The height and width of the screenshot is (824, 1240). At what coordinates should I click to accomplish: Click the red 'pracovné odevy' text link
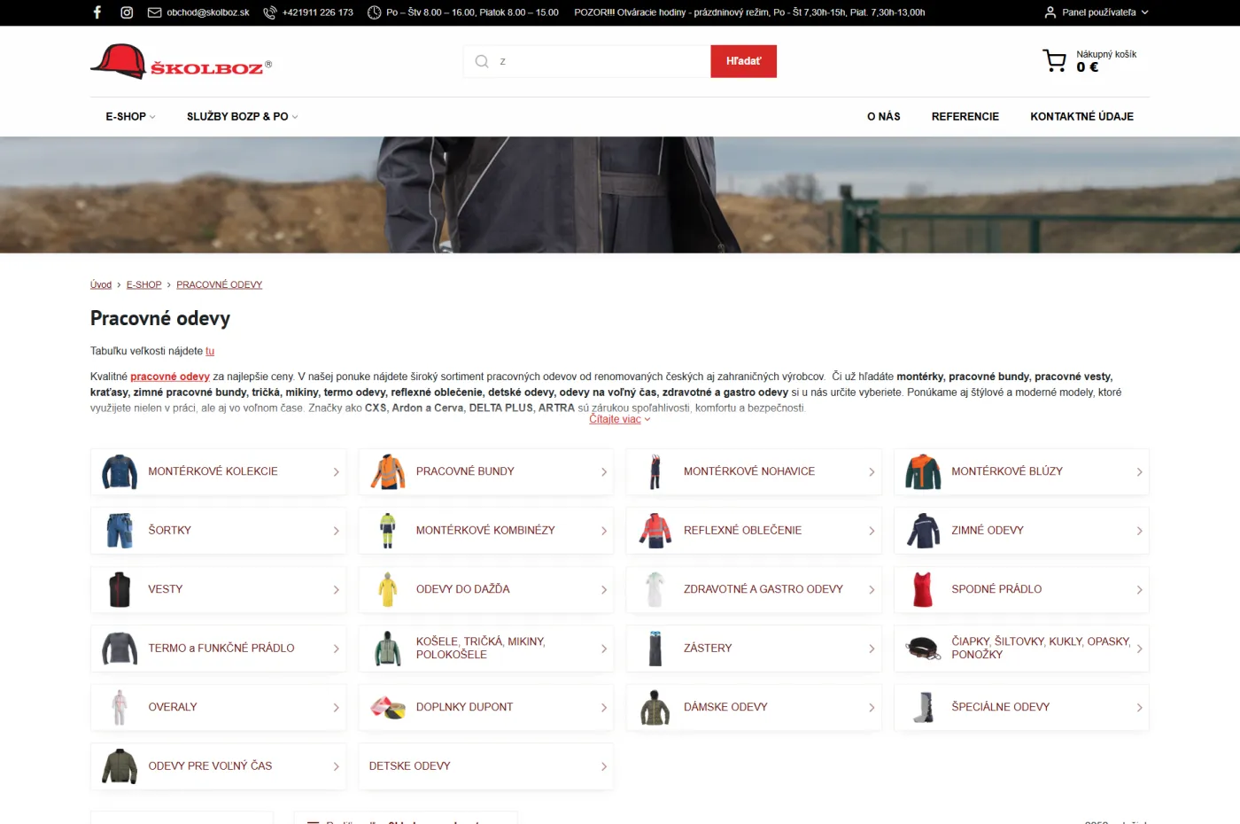(x=170, y=377)
